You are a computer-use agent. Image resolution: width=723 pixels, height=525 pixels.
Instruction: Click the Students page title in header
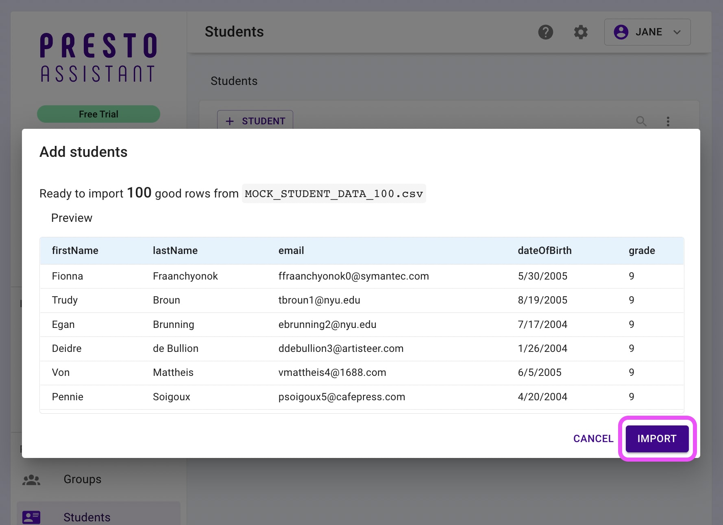click(234, 32)
